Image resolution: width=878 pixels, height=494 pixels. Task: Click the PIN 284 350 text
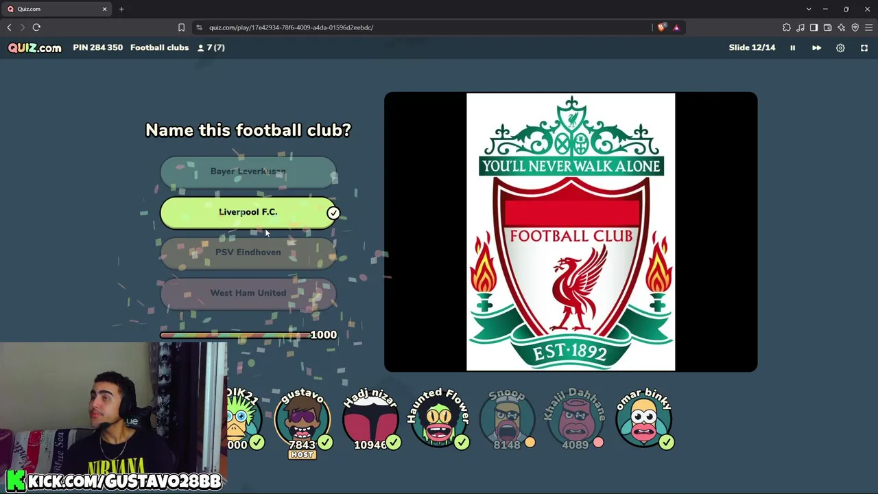(x=98, y=47)
